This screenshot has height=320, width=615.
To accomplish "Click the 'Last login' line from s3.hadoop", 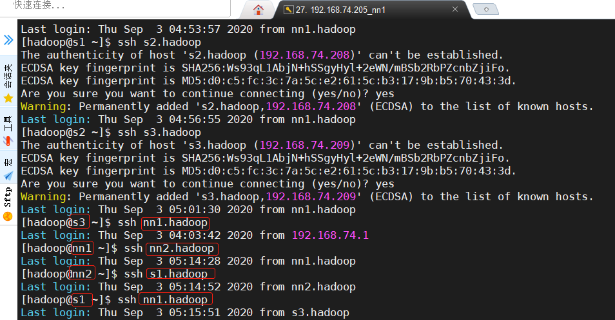I will pyautogui.click(x=185, y=312).
